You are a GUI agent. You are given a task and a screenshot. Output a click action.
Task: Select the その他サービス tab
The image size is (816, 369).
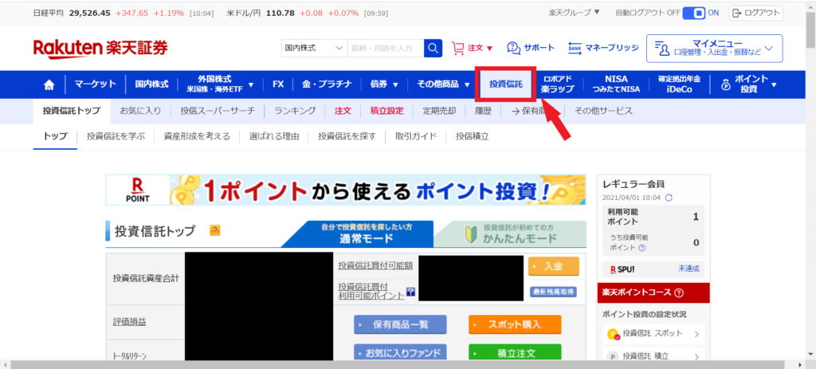(x=604, y=111)
